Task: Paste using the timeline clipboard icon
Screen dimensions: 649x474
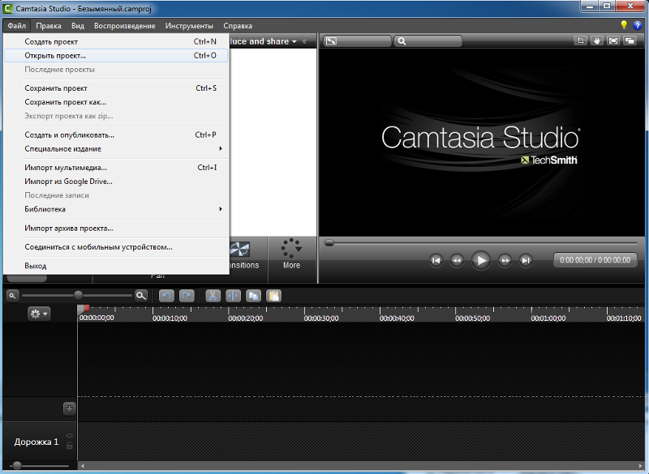Action: 273,296
